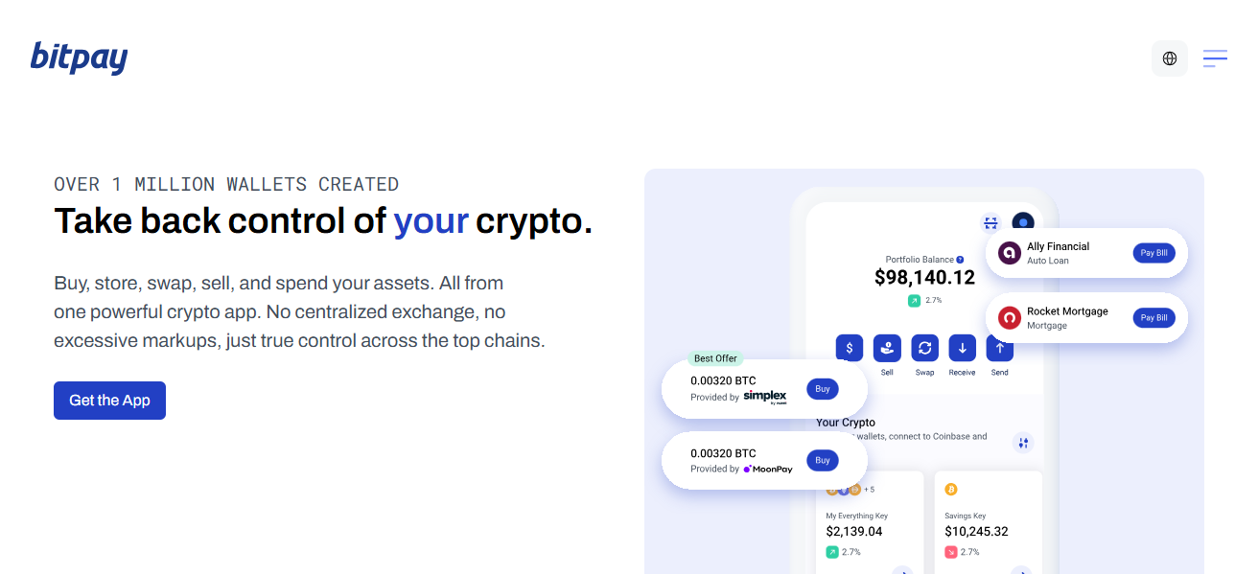
Task: Click the filter icon beside Your Crypto section
Action: [1023, 443]
